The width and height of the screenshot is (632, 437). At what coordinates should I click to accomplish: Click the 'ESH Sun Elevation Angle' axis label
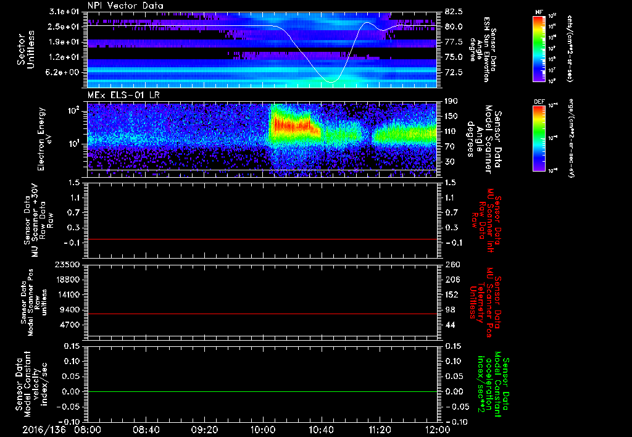point(483,49)
